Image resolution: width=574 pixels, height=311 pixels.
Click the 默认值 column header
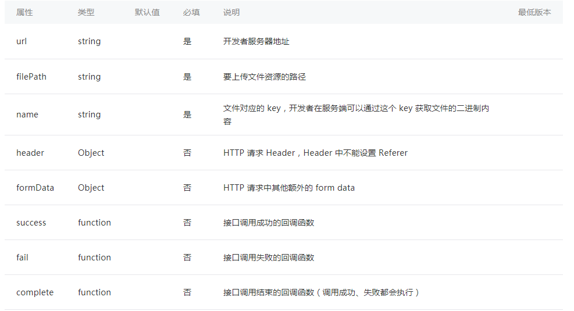click(147, 12)
